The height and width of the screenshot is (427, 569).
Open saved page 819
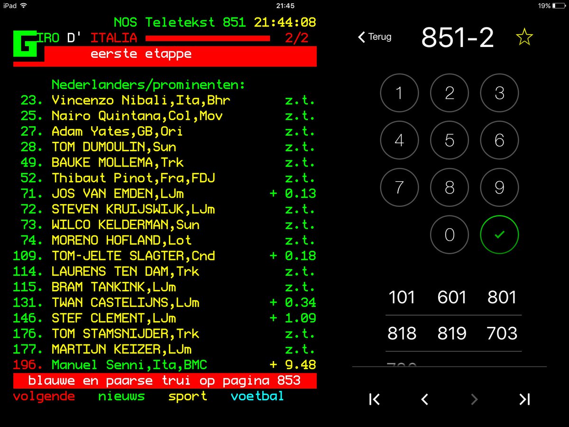(x=452, y=334)
